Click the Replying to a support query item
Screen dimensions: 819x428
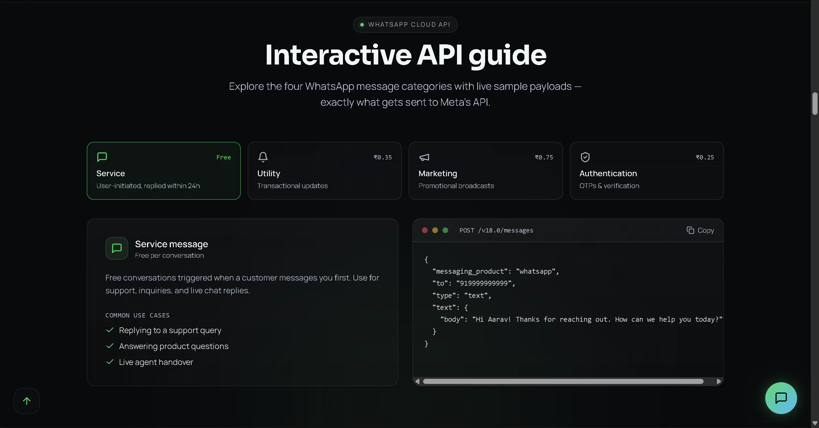(170, 330)
